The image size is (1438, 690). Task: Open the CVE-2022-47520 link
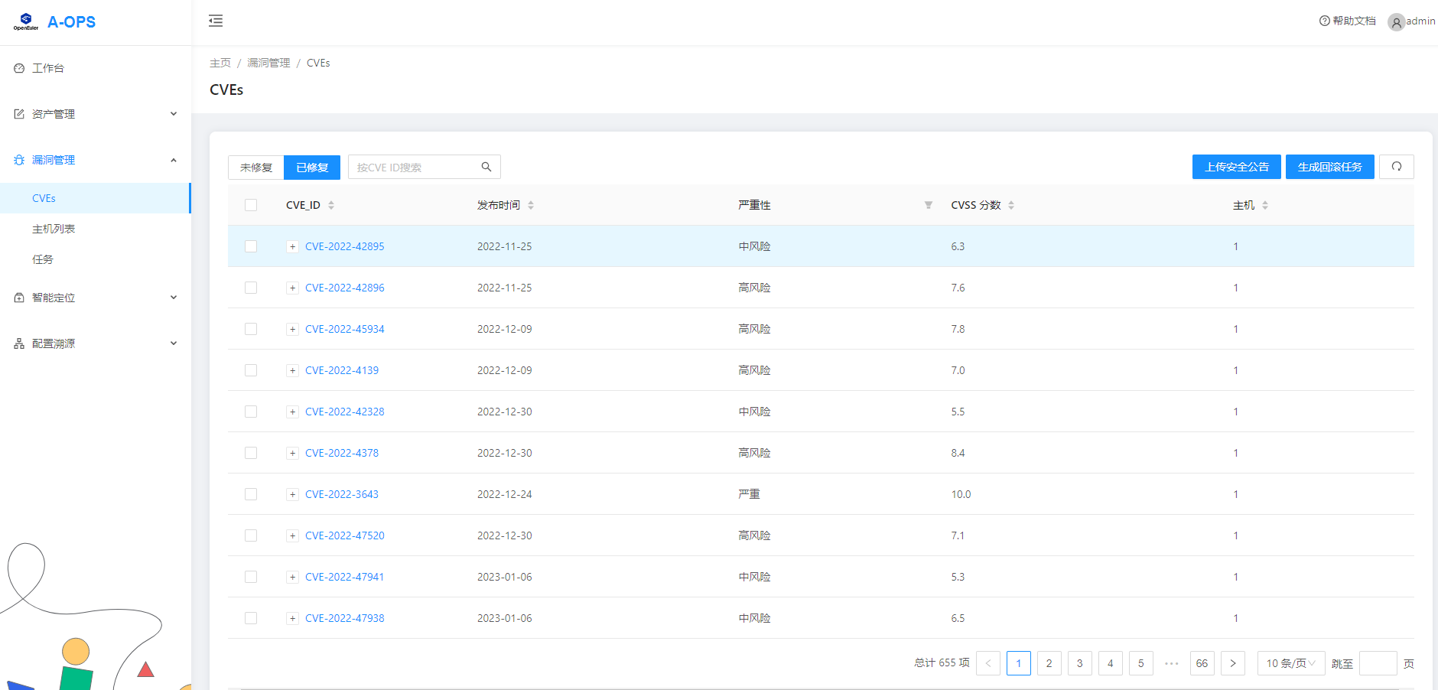click(344, 535)
